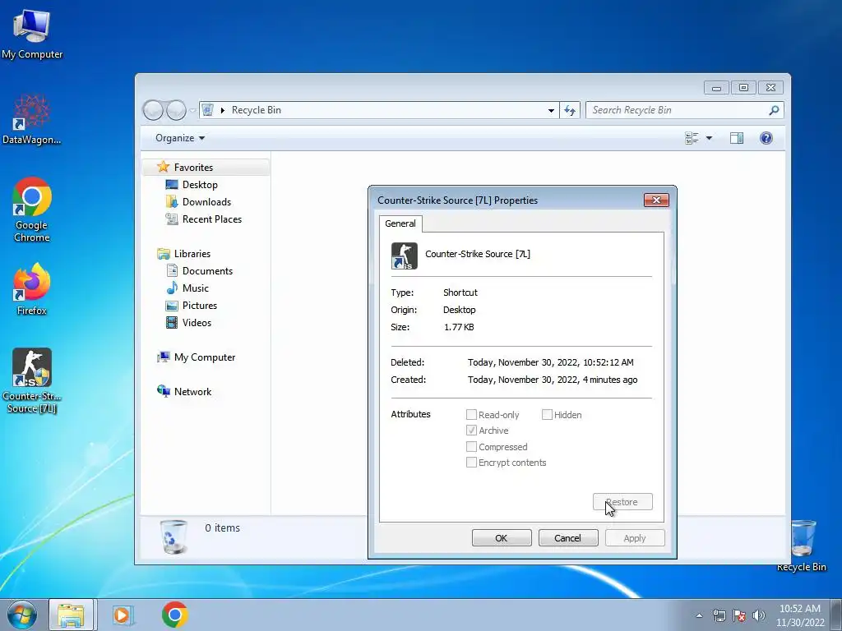This screenshot has width=842, height=631.
Task: Click the volume speaker tray icon
Action: click(759, 615)
